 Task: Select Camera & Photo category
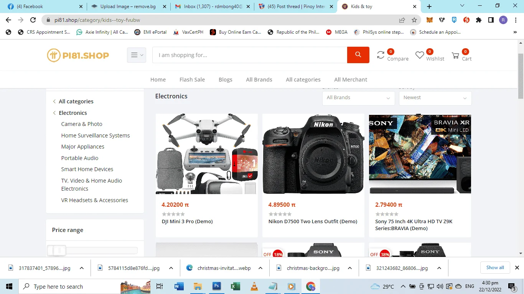pos(82,124)
